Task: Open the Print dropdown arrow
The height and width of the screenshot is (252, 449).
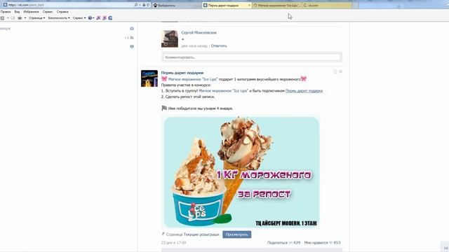Action: (25, 18)
